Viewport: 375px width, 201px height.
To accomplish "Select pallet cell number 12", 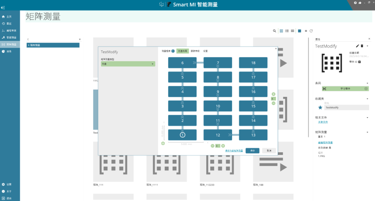I will [x=218, y=135].
